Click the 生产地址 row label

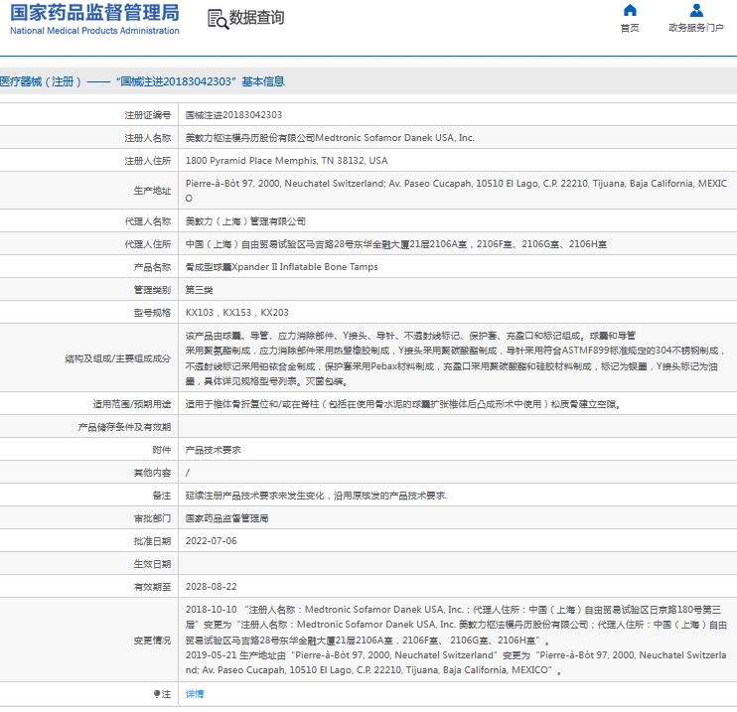152,191
